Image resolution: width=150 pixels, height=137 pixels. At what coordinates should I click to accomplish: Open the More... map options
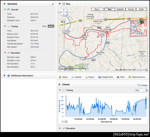point(97,9)
